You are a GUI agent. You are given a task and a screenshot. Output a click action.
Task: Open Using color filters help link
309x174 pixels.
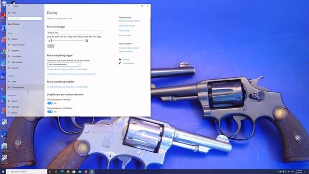(126, 51)
